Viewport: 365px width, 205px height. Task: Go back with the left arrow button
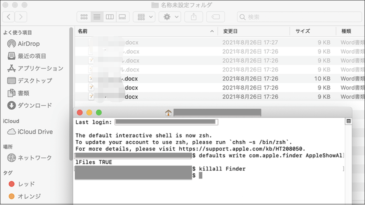9,17
